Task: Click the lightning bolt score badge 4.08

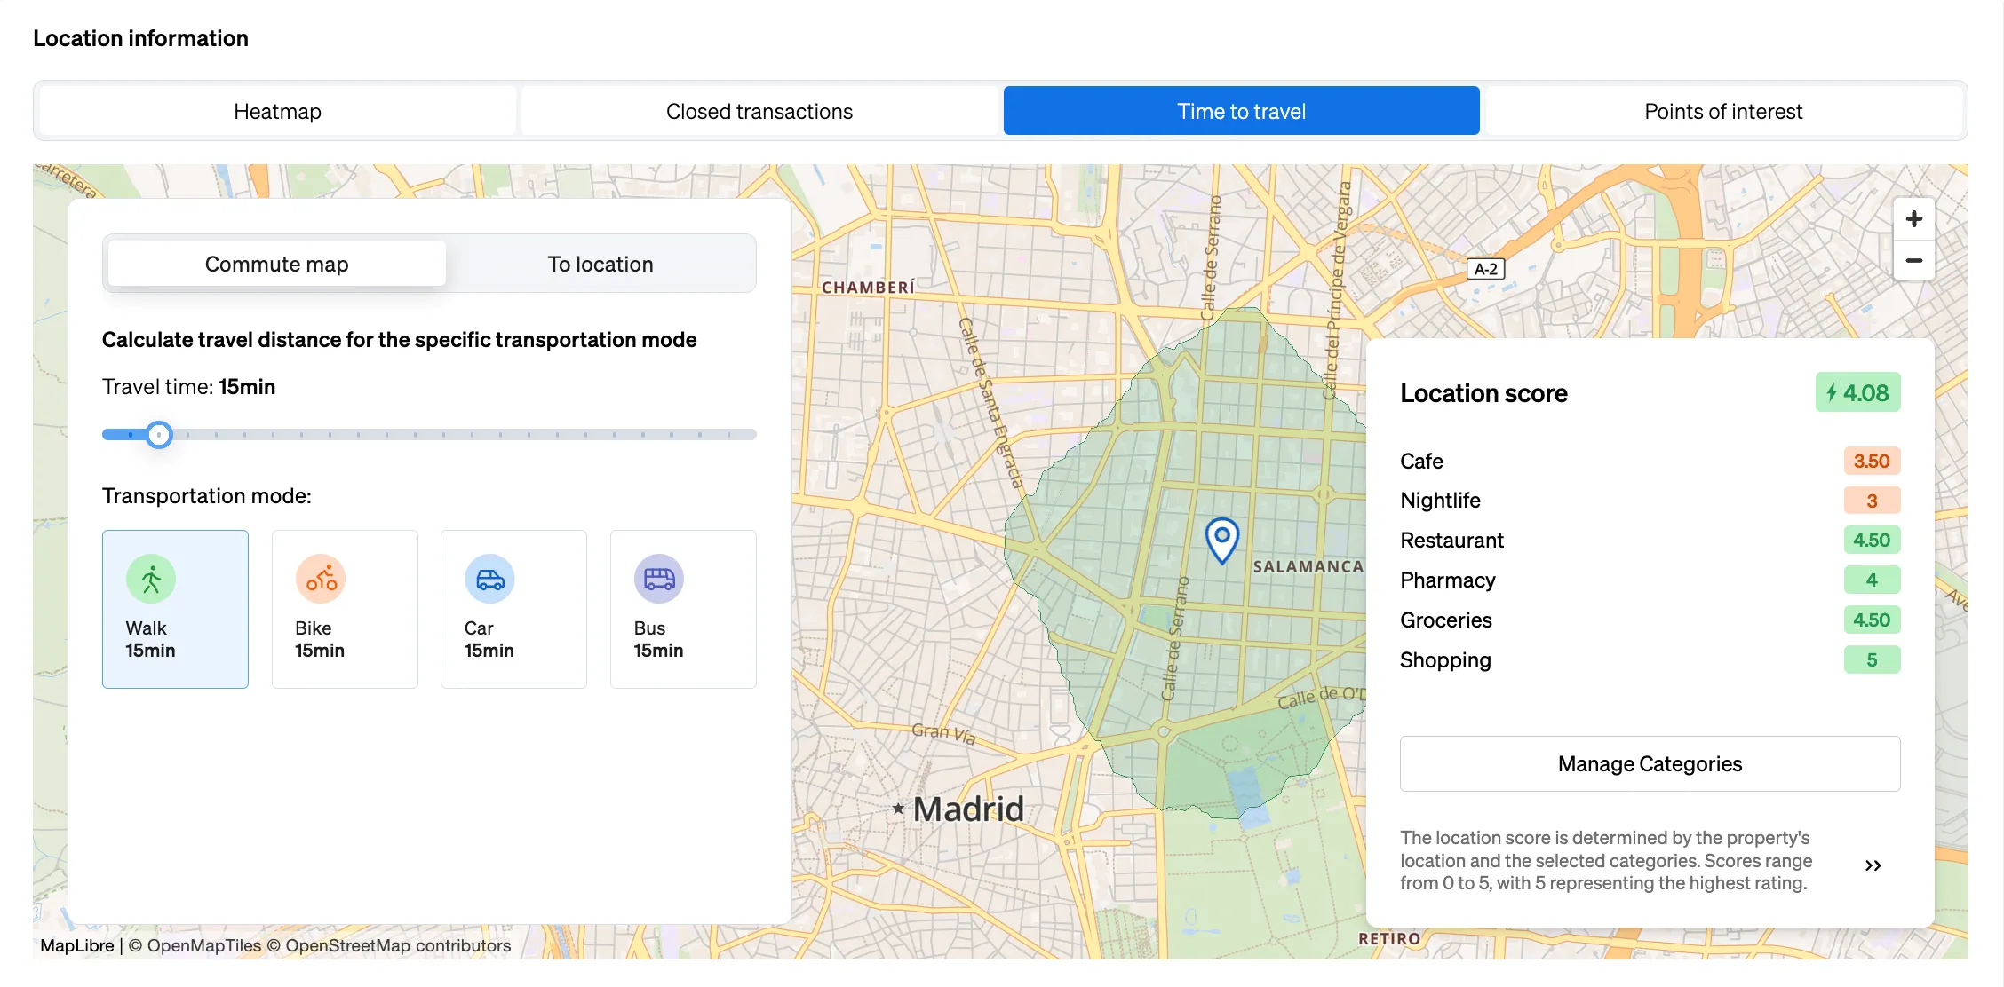Action: tap(1857, 392)
